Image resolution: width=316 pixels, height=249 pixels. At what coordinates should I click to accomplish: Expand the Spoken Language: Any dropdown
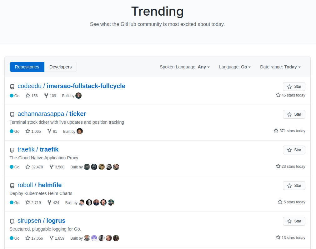185,67
